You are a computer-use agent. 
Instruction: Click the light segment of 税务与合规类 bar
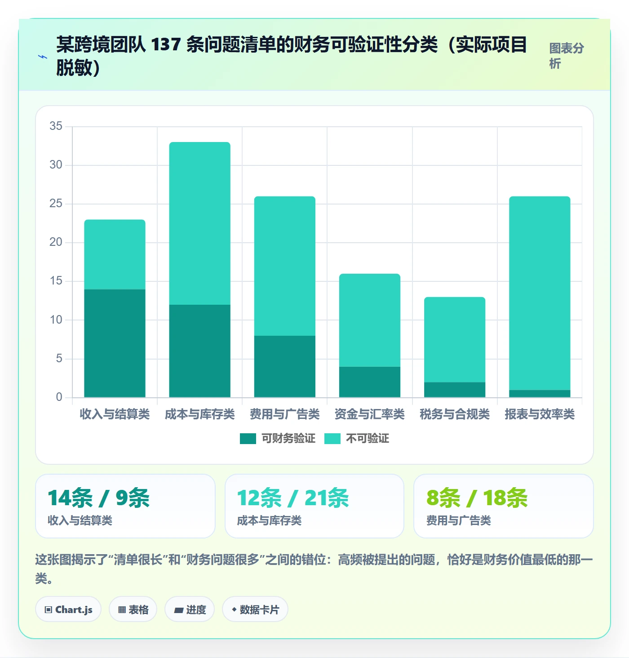pos(455,339)
